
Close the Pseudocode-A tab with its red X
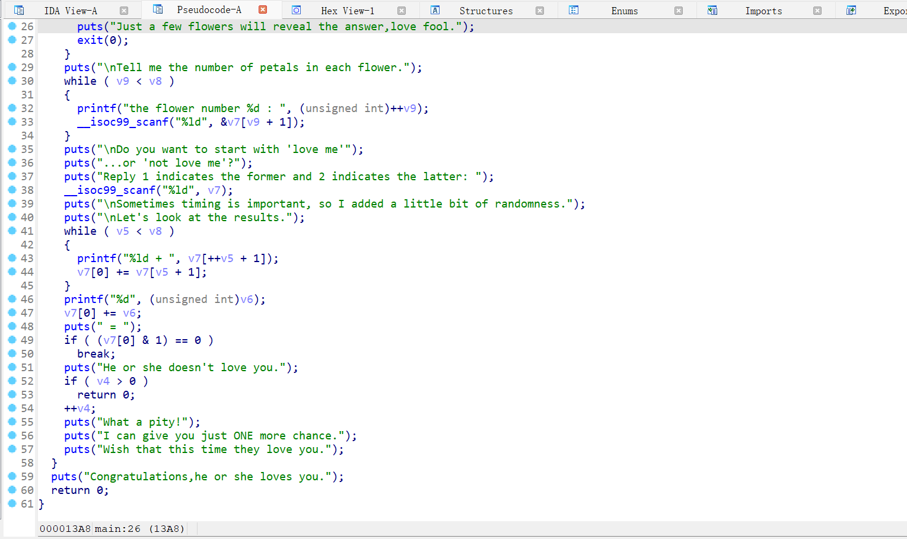263,9
